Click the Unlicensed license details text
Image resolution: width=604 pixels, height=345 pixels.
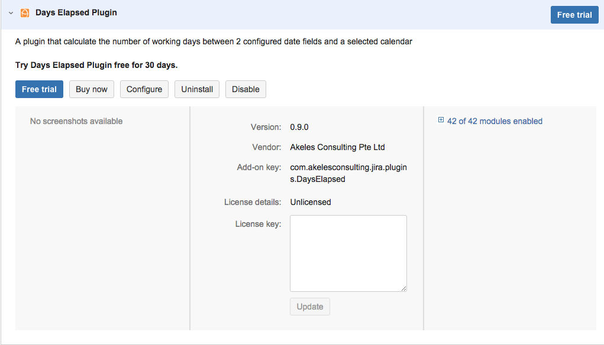point(310,201)
